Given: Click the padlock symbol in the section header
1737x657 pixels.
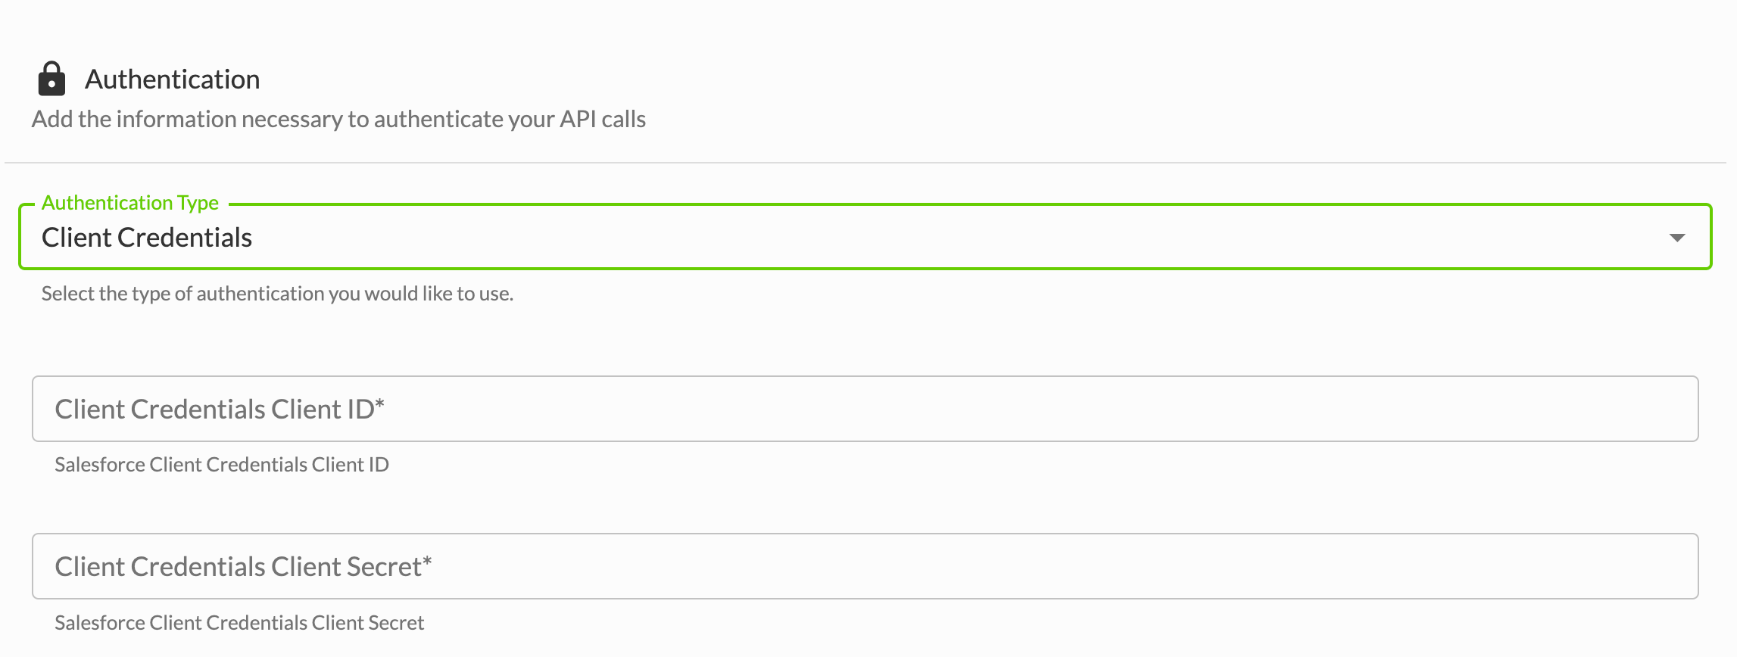Looking at the screenshot, I should tap(51, 79).
